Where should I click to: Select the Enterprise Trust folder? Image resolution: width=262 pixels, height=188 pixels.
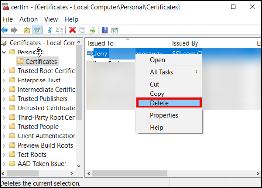tap(35, 80)
